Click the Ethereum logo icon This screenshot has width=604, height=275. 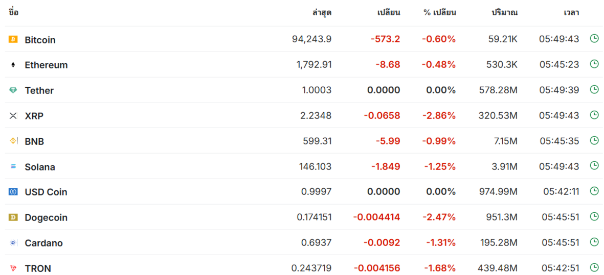13,65
